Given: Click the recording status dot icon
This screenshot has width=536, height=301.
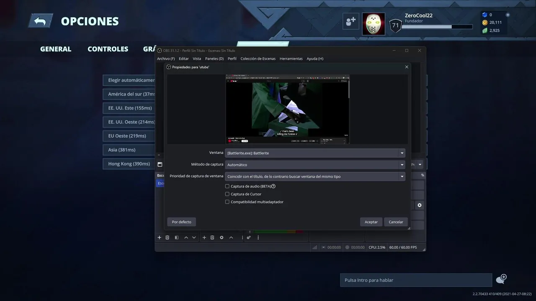Looking at the screenshot, I should click(x=347, y=247).
